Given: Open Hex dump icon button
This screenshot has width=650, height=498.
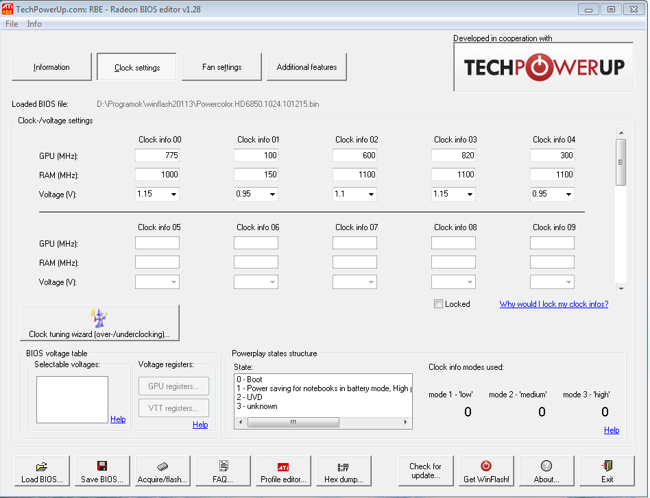Looking at the screenshot, I should 344,471.
